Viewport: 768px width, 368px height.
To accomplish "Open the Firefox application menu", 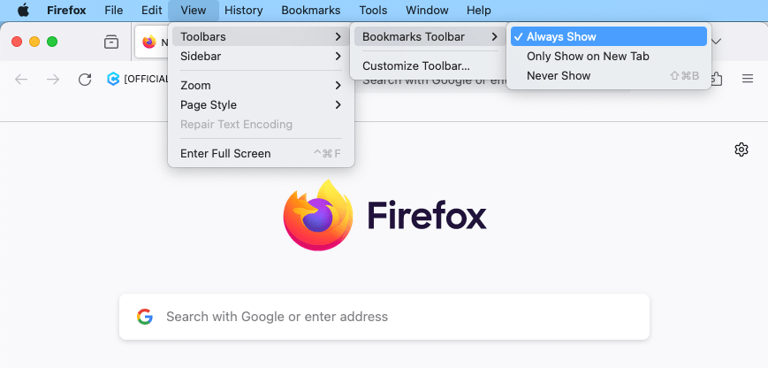I will coord(66,11).
